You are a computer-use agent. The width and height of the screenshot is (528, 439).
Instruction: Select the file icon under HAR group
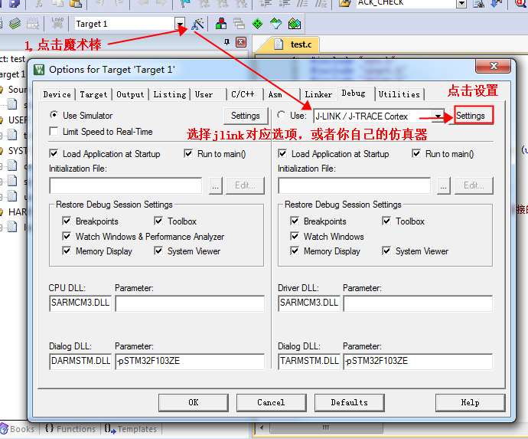click(12, 227)
